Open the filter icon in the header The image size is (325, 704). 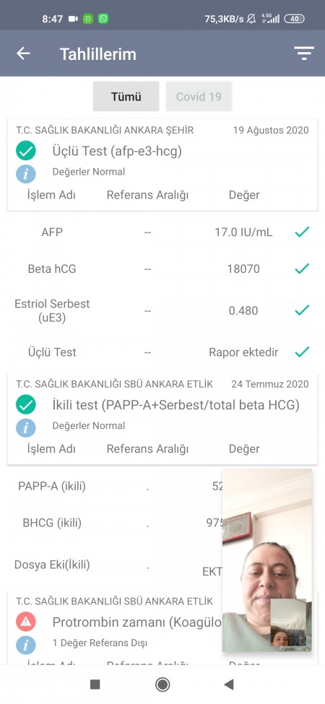(304, 53)
